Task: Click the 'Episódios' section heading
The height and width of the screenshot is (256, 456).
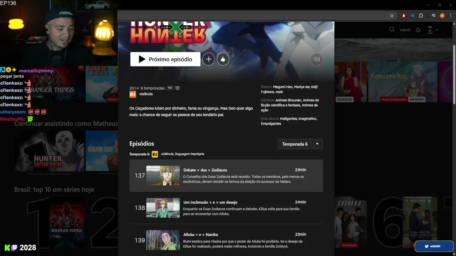Action: click(142, 144)
